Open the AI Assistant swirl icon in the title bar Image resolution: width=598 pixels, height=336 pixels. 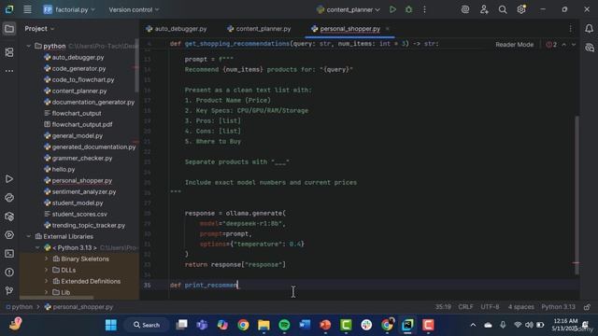coord(465,9)
